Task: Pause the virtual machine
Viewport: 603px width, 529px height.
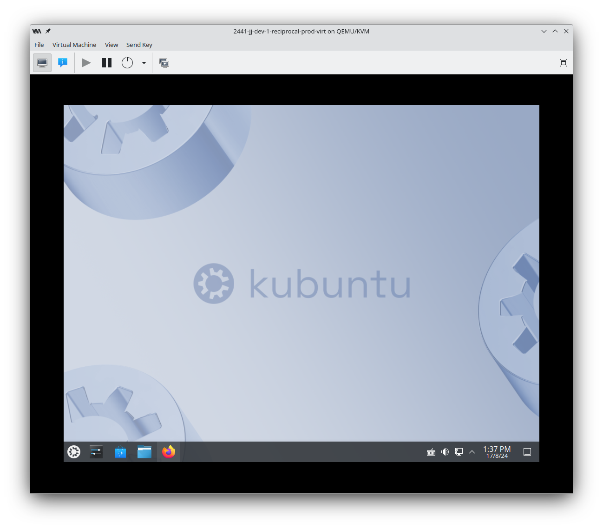Action: 107,63
